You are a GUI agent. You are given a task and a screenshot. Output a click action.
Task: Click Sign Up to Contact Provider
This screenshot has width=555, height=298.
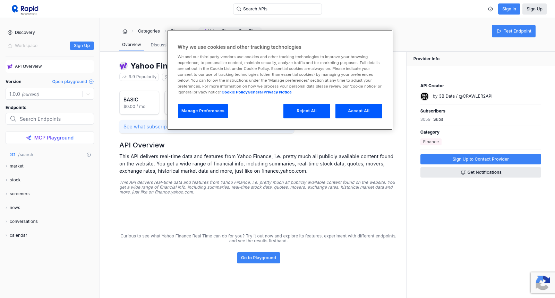[x=481, y=159]
